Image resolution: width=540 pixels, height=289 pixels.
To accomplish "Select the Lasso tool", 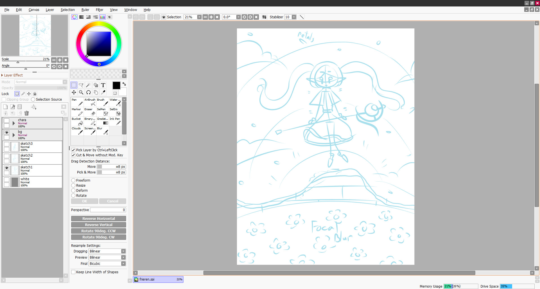I will click(81, 85).
